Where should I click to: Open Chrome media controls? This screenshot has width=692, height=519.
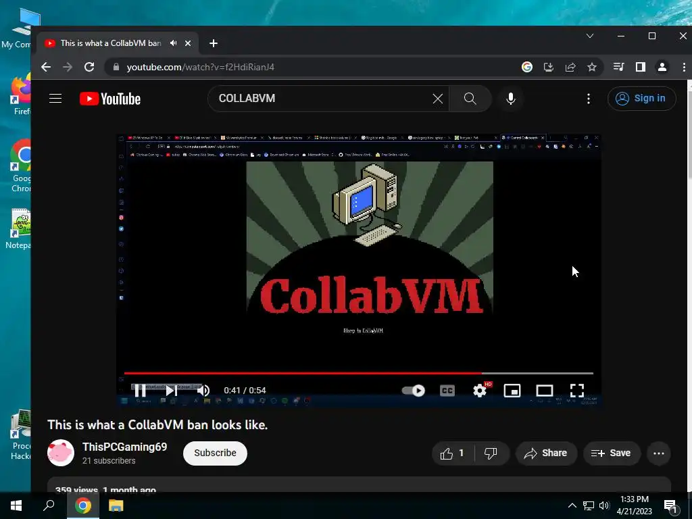point(619,67)
